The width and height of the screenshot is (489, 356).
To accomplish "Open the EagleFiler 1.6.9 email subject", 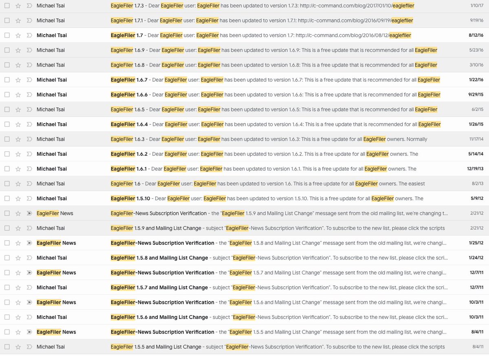I will pos(128,50).
